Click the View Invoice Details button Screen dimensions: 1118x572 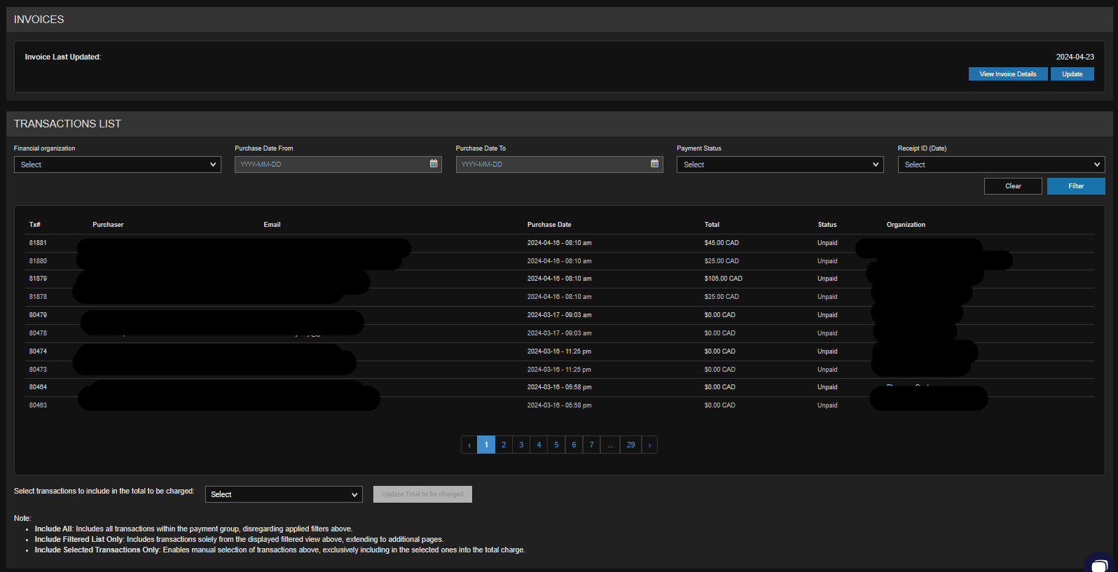(x=1007, y=74)
